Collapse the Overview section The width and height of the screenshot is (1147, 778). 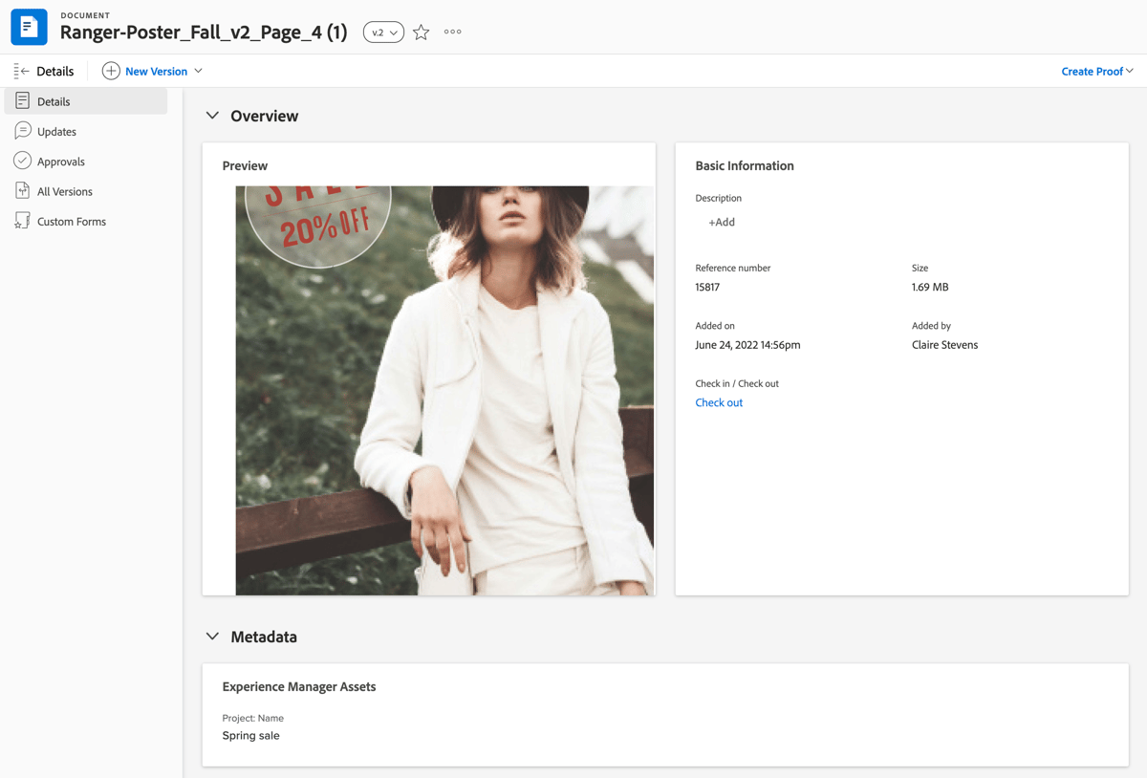point(212,115)
